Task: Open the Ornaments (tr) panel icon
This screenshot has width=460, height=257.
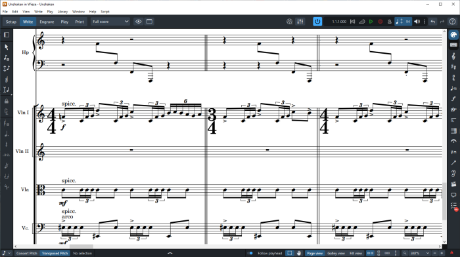Action: pyautogui.click(x=453, y=109)
